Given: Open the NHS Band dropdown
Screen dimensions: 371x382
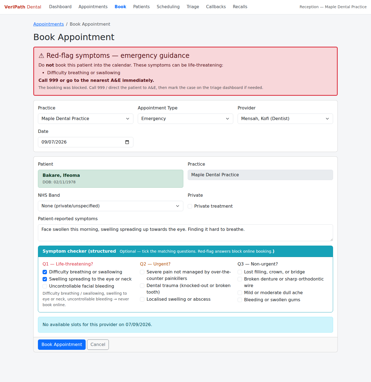Looking at the screenshot, I should pos(110,206).
